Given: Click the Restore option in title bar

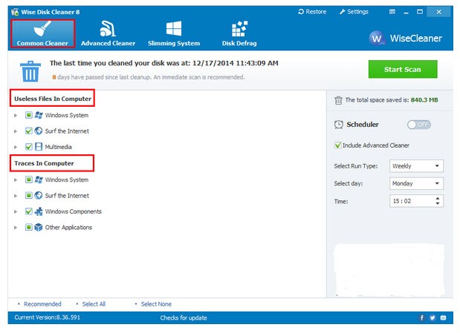Looking at the screenshot, I should pos(312,12).
